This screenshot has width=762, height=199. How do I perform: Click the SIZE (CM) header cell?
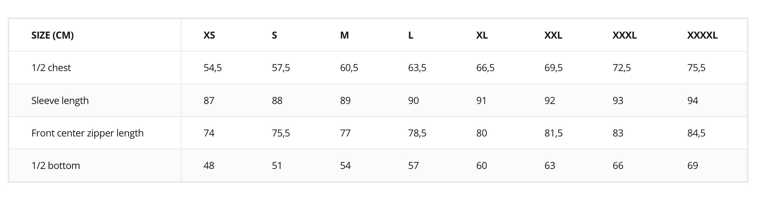click(x=53, y=35)
